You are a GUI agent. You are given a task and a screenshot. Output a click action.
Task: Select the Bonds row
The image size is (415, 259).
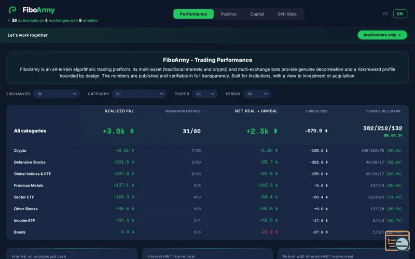point(208,232)
